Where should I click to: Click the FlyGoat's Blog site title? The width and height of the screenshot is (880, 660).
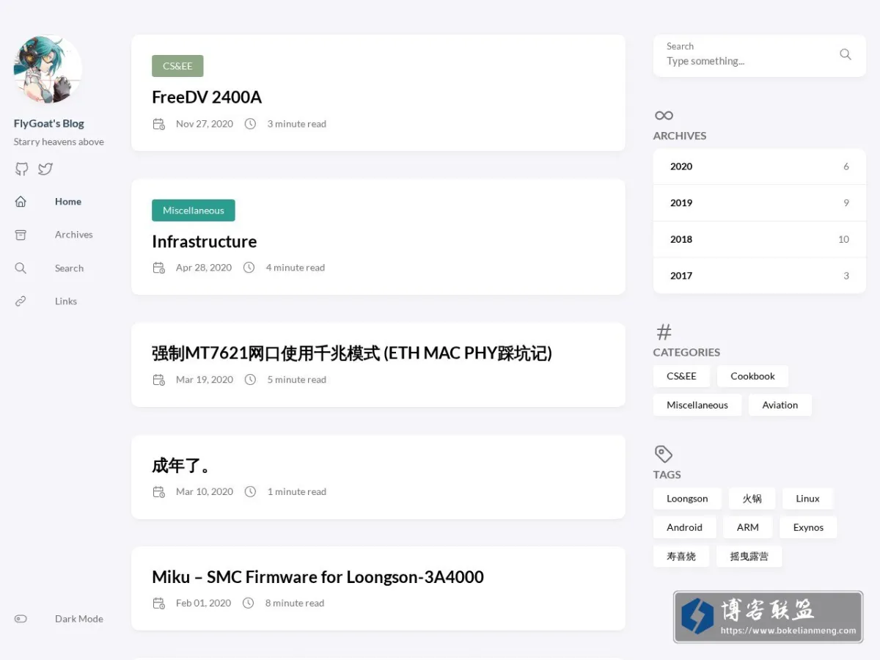point(49,123)
